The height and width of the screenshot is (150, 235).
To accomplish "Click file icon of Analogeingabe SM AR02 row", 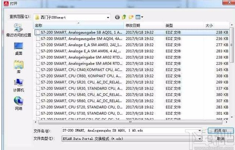I will click(x=38, y=57).
